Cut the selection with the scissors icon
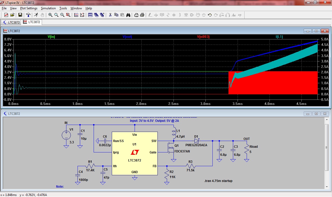Screen dimensions: 332x197 coord(110,15)
